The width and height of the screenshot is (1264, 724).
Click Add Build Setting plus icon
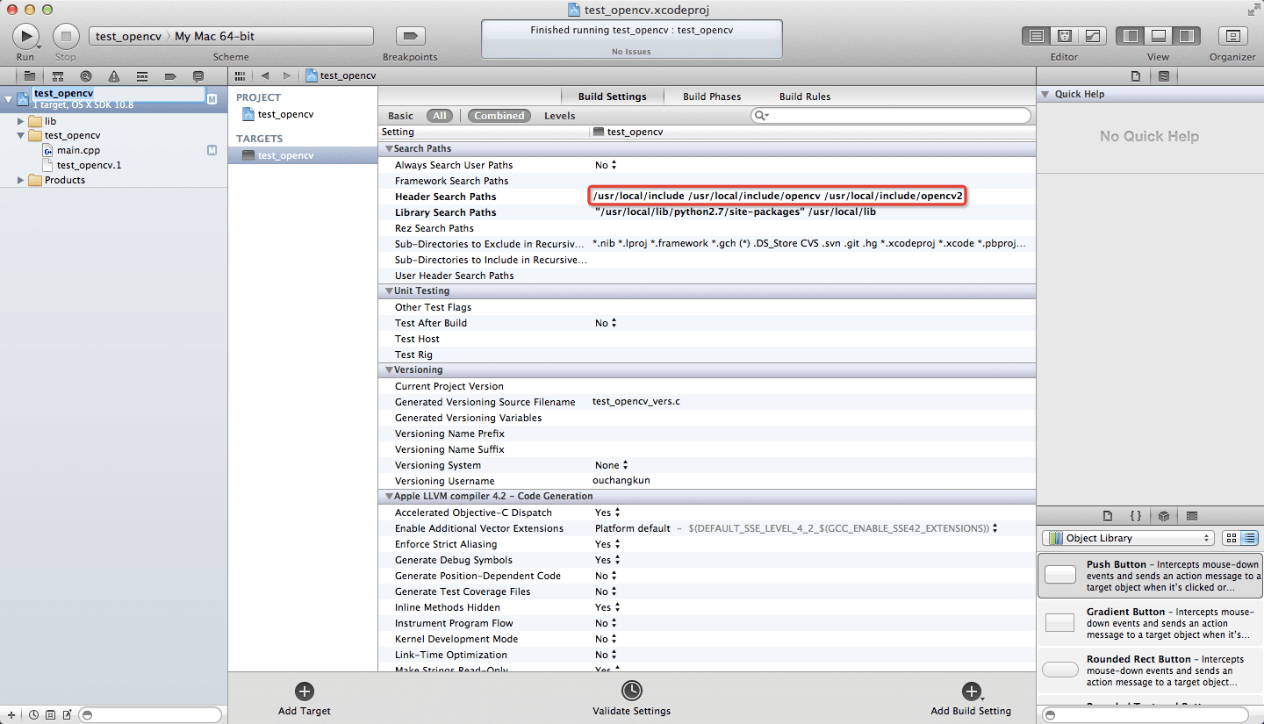pos(971,691)
